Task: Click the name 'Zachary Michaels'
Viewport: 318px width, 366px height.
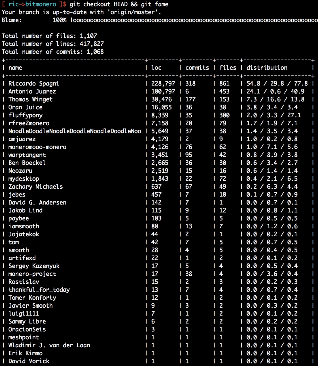Action: click(x=36, y=187)
